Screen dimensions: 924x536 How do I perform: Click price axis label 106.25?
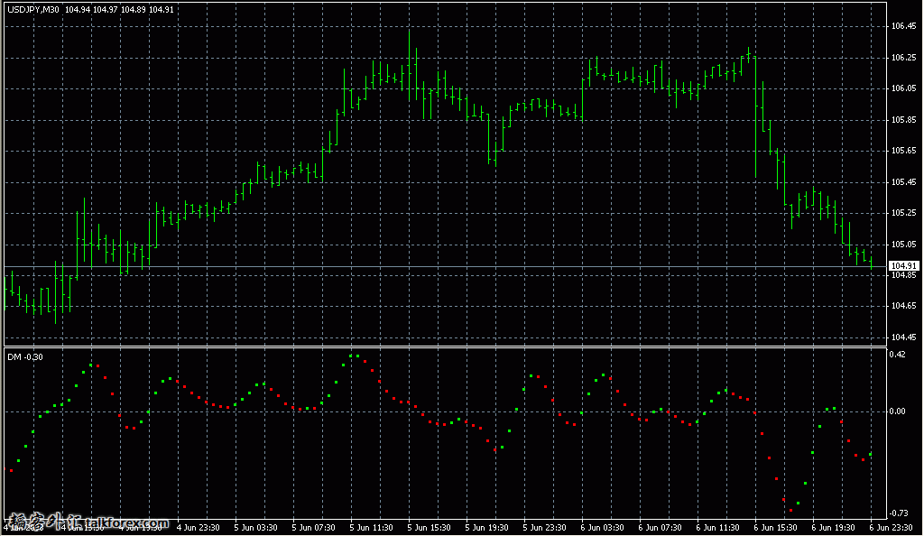tap(903, 57)
